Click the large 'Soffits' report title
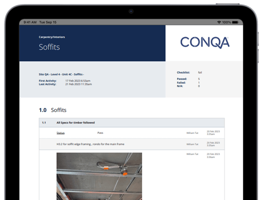The height and width of the screenshot is (200, 262). click(49, 47)
